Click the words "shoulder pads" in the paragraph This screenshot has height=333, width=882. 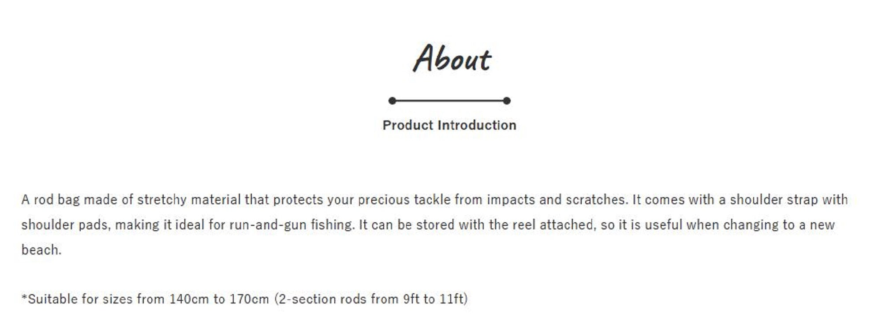[x=65, y=225]
